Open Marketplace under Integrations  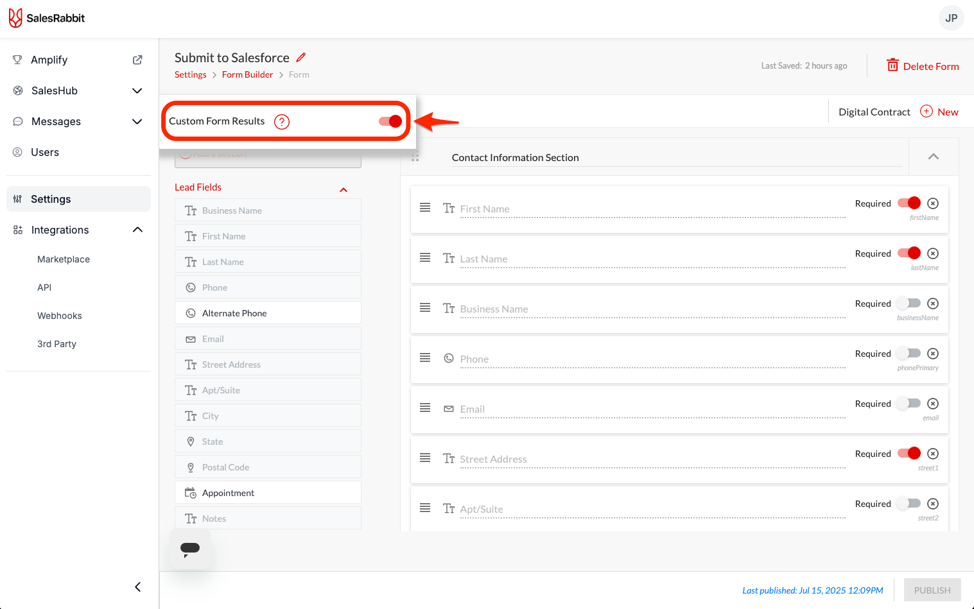[64, 259]
